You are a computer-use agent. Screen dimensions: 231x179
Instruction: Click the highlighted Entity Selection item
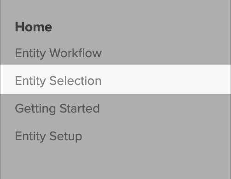tap(115, 79)
